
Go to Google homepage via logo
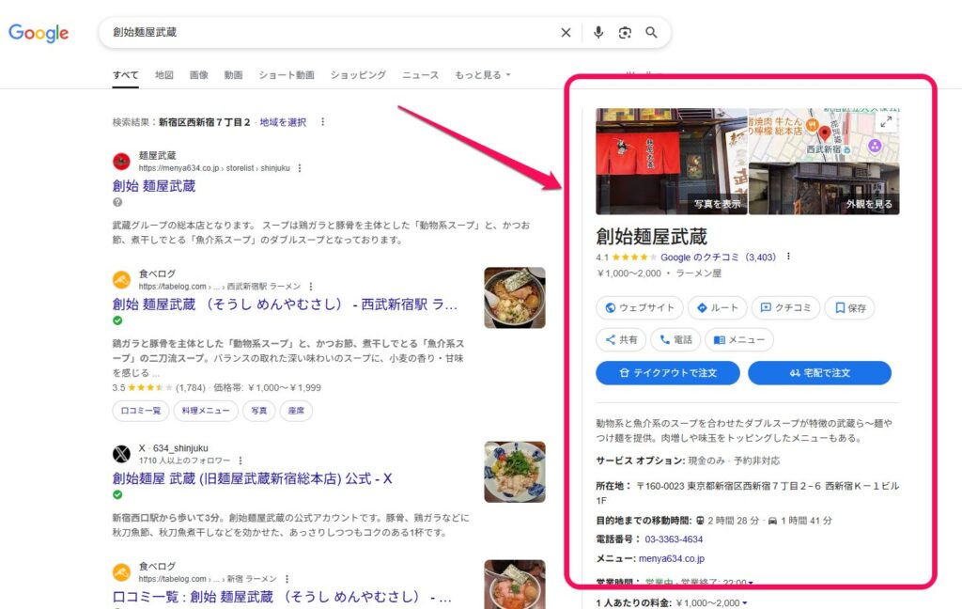(39, 33)
